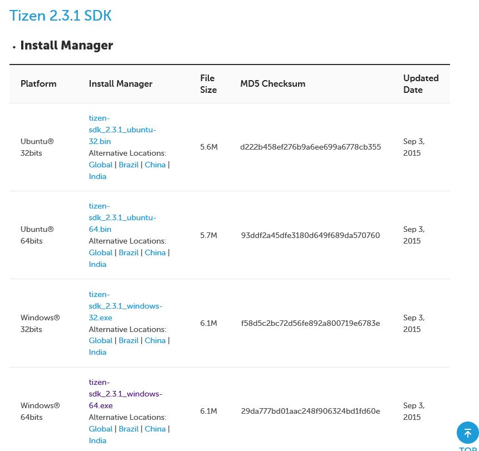Click the Tizen 2.3.1 SDK heading
The height and width of the screenshot is (451, 479).
pos(61,16)
